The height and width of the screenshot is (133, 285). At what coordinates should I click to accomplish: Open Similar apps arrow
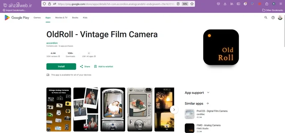click(208, 103)
